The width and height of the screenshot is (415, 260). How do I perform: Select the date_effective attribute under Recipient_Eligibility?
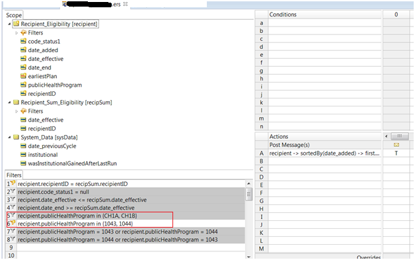pyautogui.click(x=46, y=59)
